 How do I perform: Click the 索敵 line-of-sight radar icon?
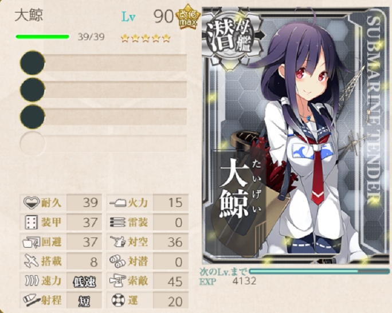pos(117,281)
